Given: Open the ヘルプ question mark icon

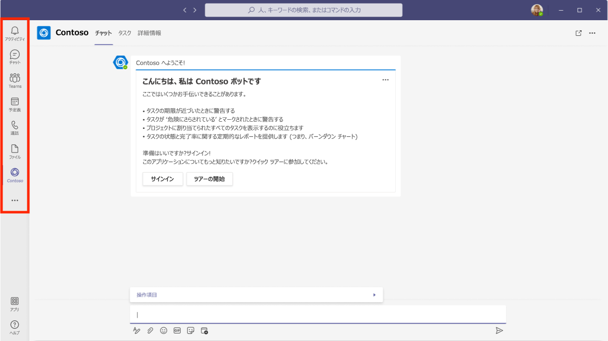Looking at the screenshot, I should coord(15,328).
